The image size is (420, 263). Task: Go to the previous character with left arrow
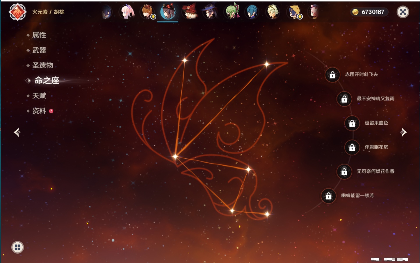[17, 132]
